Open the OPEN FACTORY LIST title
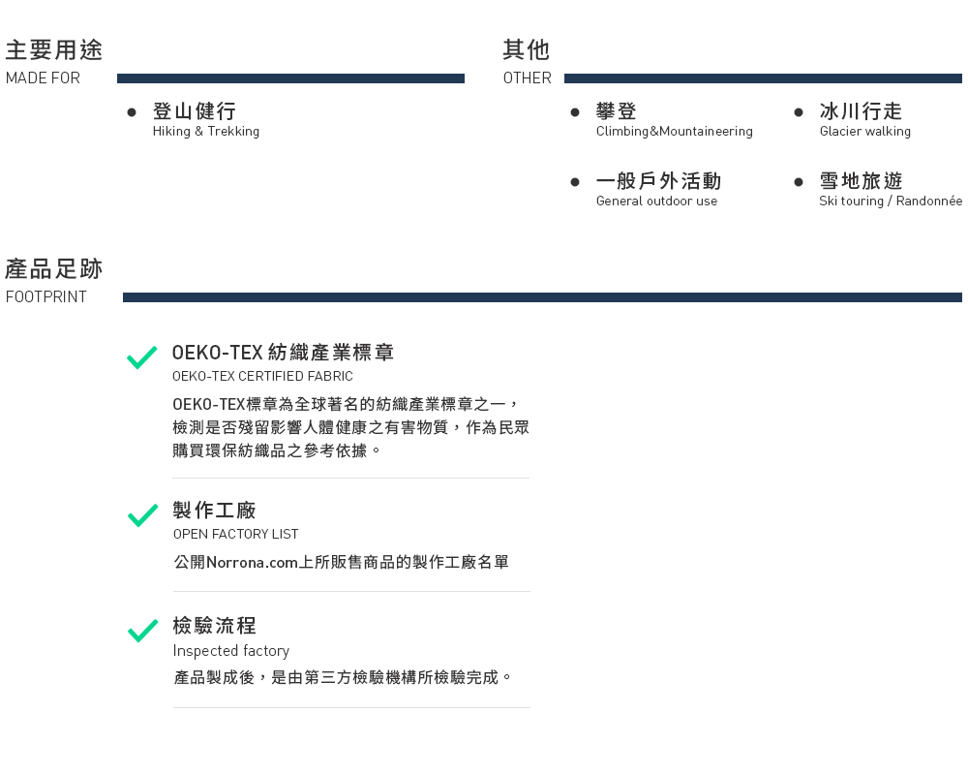968x775 pixels. coord(235,534)
